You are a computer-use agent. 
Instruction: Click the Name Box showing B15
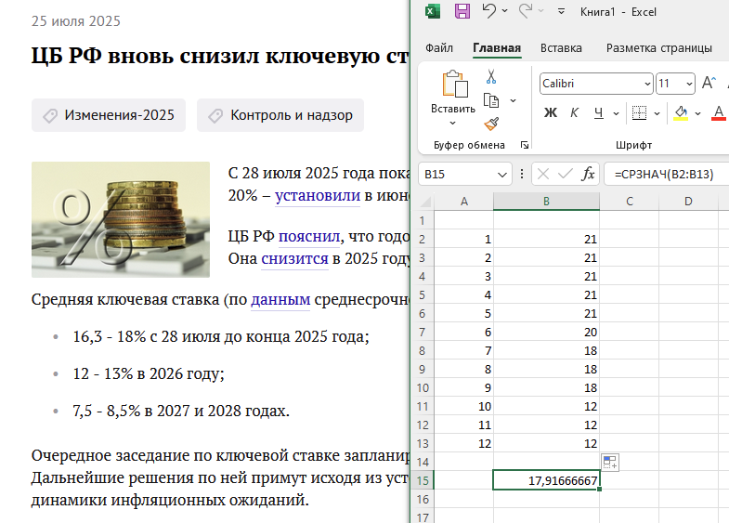click(465, 175)
